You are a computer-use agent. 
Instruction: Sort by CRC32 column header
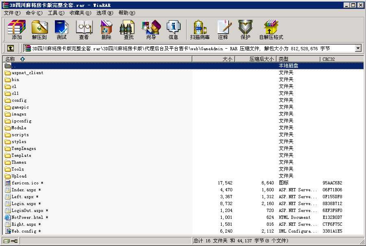point(342,59)
